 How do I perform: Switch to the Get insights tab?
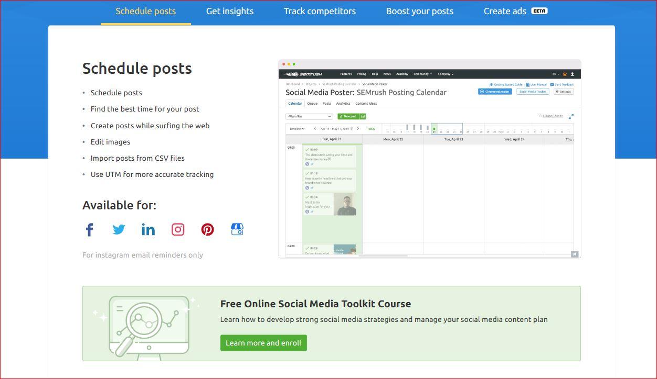click(230, 11)
